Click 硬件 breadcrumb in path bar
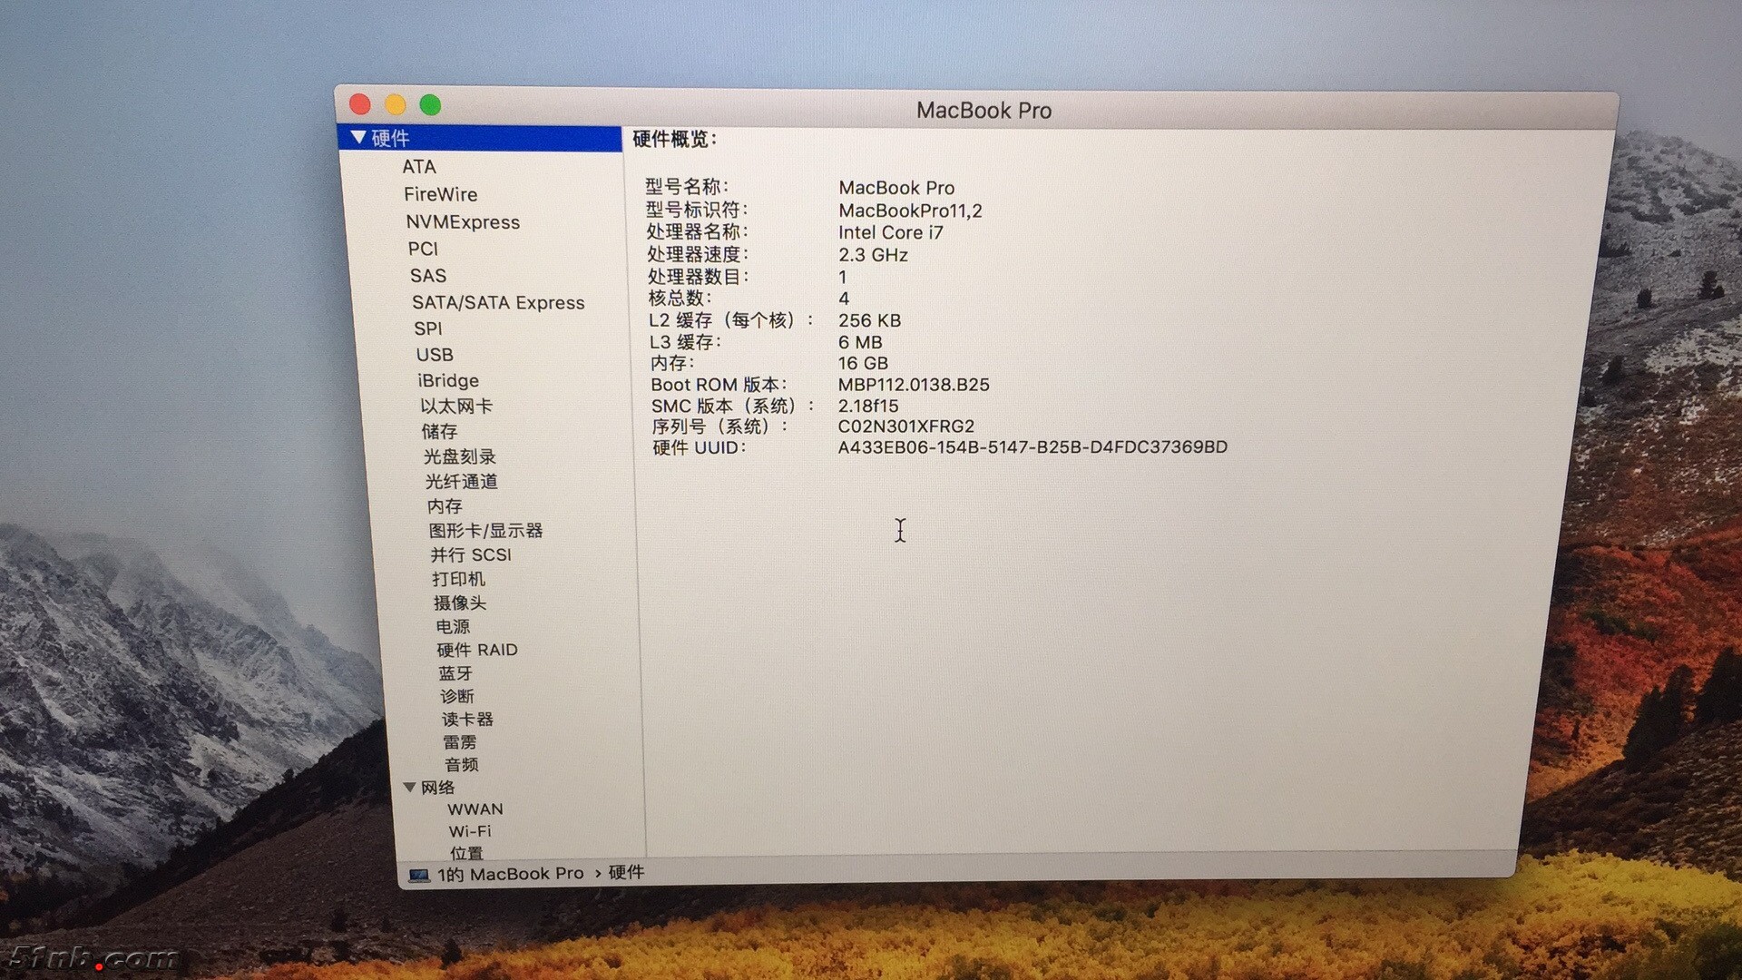 pyautogui.click(x=626, y=872)
